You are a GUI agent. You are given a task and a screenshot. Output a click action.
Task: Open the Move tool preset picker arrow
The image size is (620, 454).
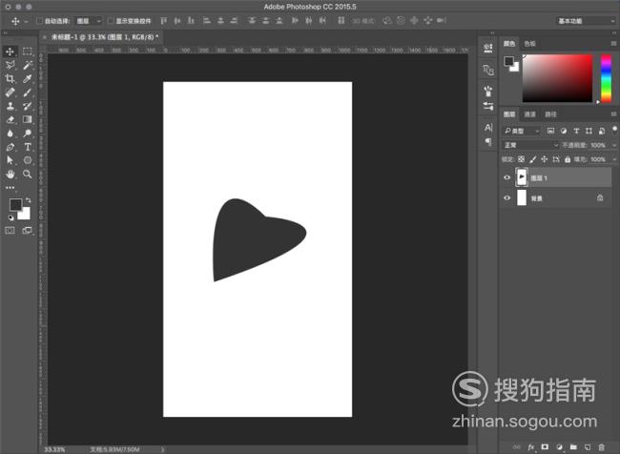click(x=26, y=21)
